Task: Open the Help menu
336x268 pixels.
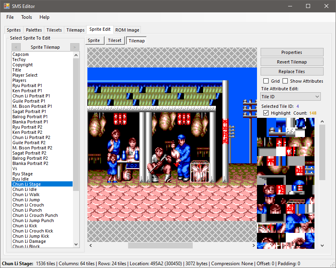Action: pyautogui.click(x=44, y=17)
